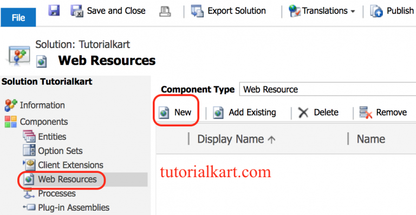The width and height of the screenshot is (416, 215).
Task: Select Web Resources in the sidebar
Action: click(x=67, y=179)
